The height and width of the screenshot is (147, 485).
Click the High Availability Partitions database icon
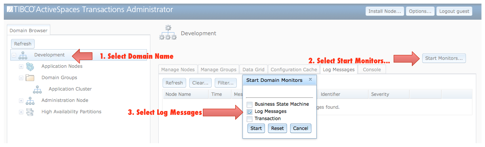tap(30, 112)
